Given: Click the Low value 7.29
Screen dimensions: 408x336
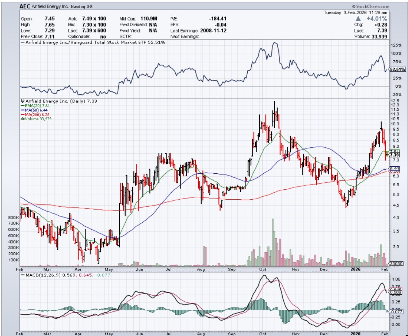Looking at the screenshot, I should click(49, 30).
